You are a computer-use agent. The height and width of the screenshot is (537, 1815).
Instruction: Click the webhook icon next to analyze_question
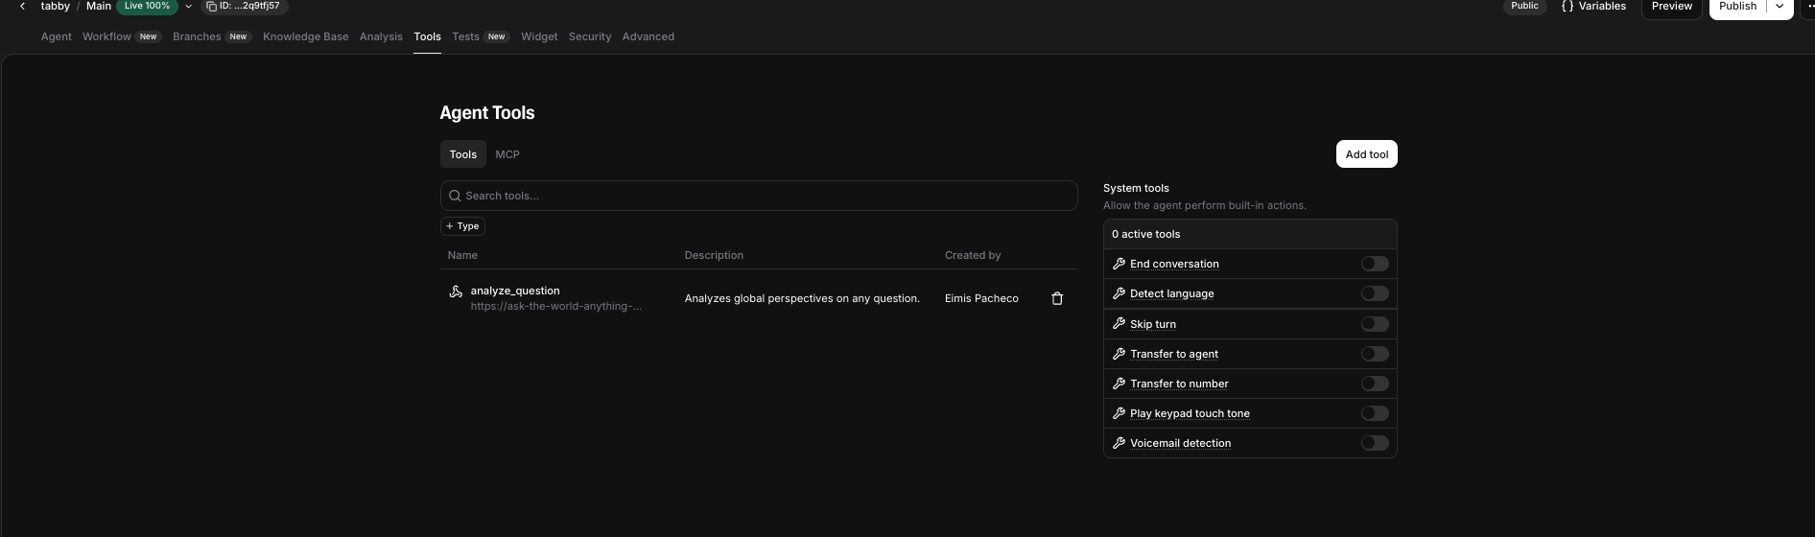456,292
